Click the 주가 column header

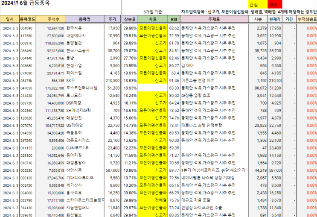click(112, 19)
